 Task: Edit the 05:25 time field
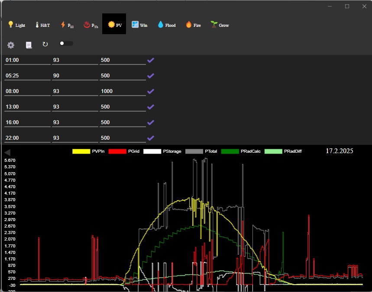(27, 76)
